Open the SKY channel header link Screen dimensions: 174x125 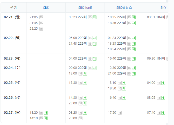163,8
